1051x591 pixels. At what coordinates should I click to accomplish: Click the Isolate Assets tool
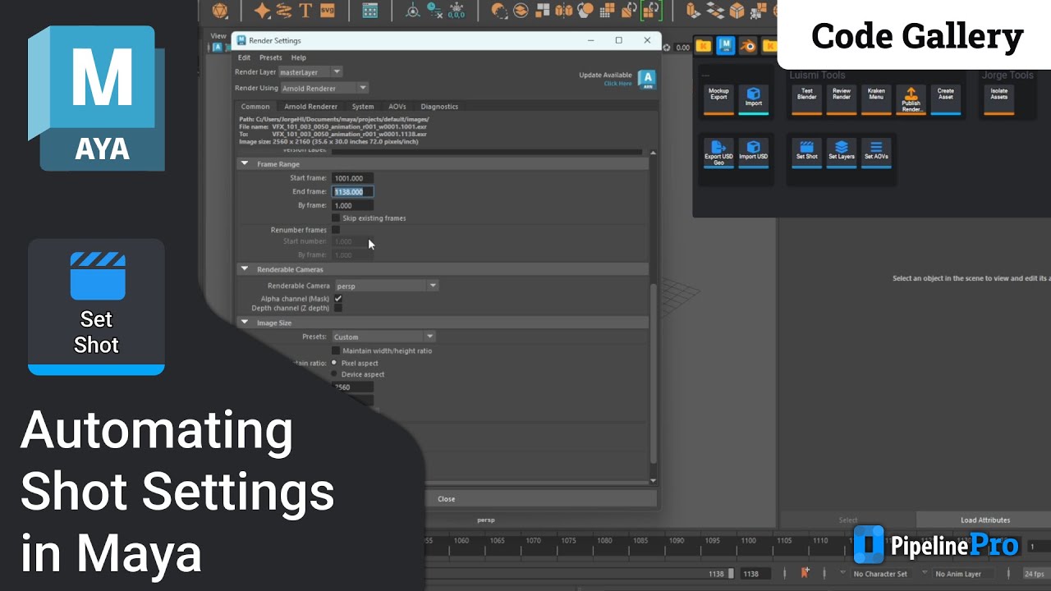point(998,99)
